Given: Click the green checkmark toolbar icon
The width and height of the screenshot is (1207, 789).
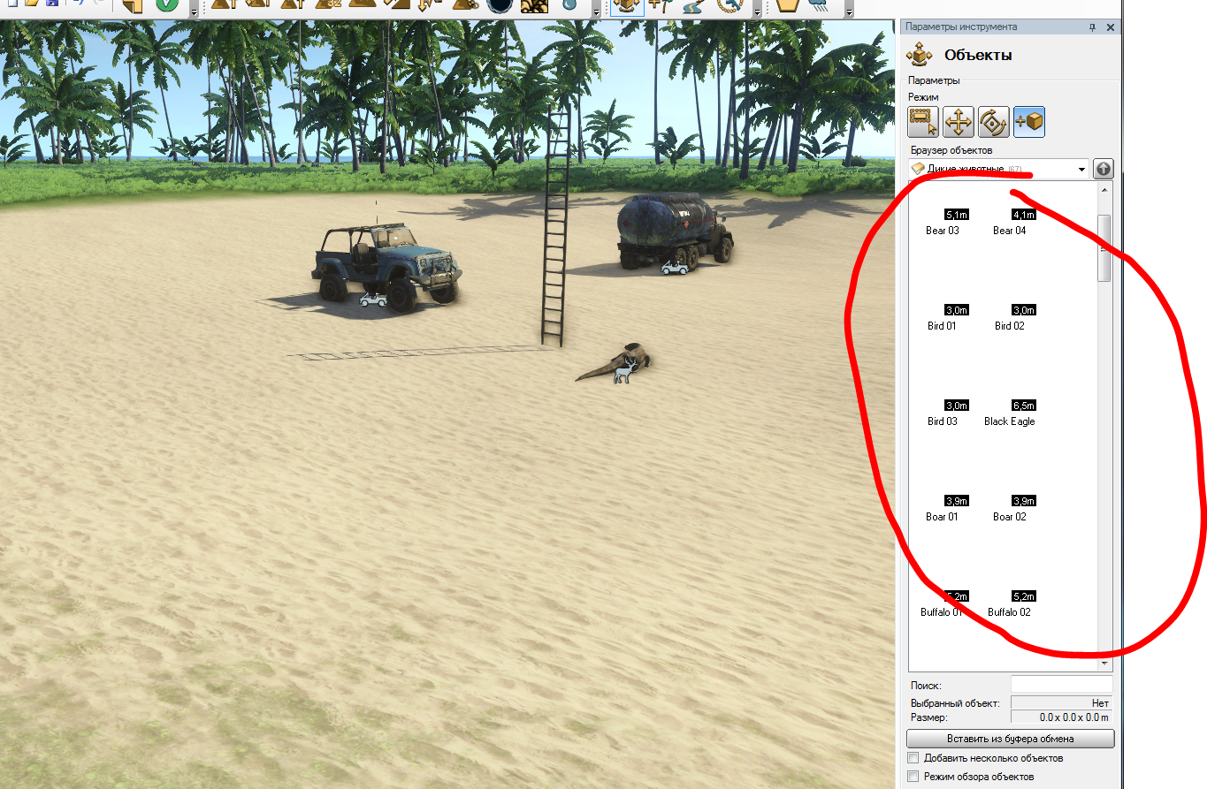Looking at the screenshot, I should coord(168,7).
